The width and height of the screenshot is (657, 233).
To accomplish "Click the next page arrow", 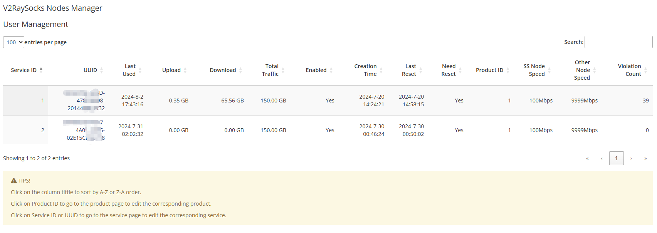I will [x=631, y=158].
